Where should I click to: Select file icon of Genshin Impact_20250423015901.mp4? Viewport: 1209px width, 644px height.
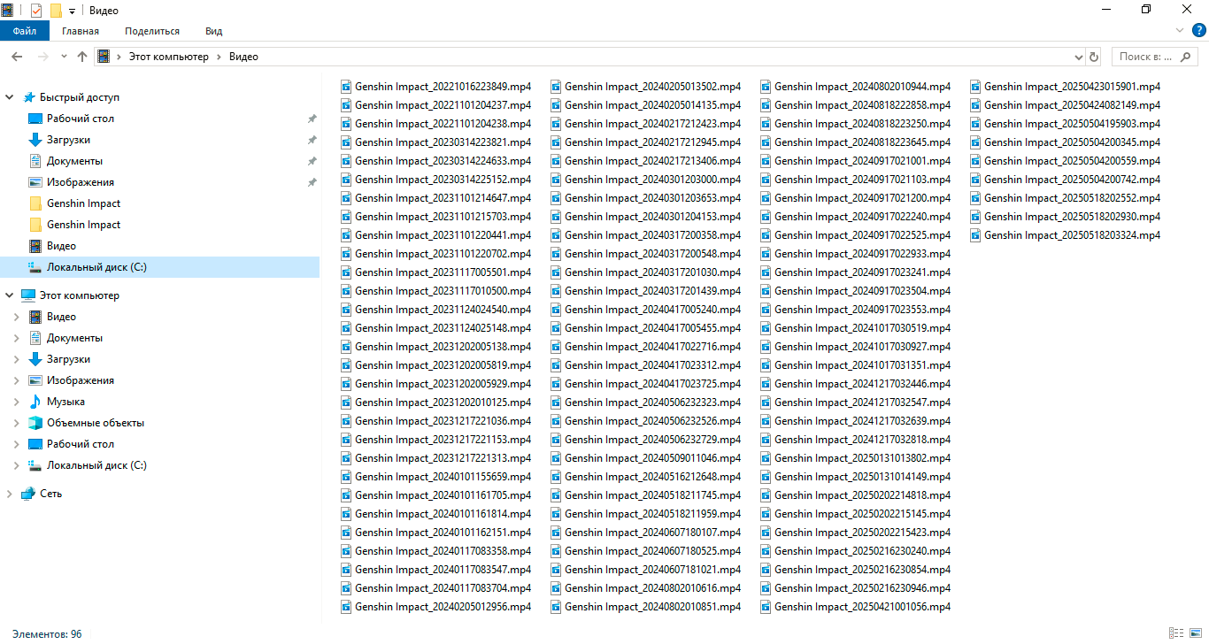tap(975, 87)
